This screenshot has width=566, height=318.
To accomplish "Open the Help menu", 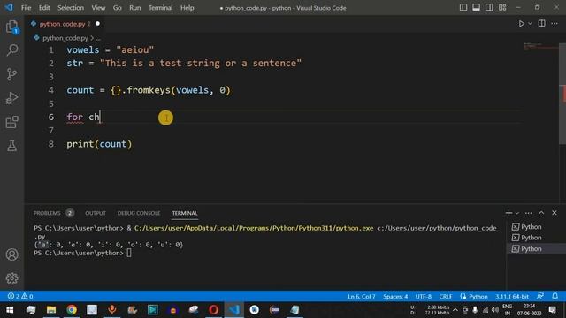I will pyautogui.click(x=187, y=8).
